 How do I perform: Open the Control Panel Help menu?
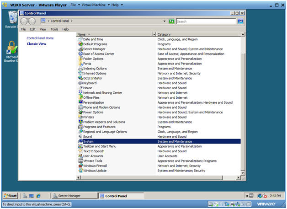tap(65, 29)
